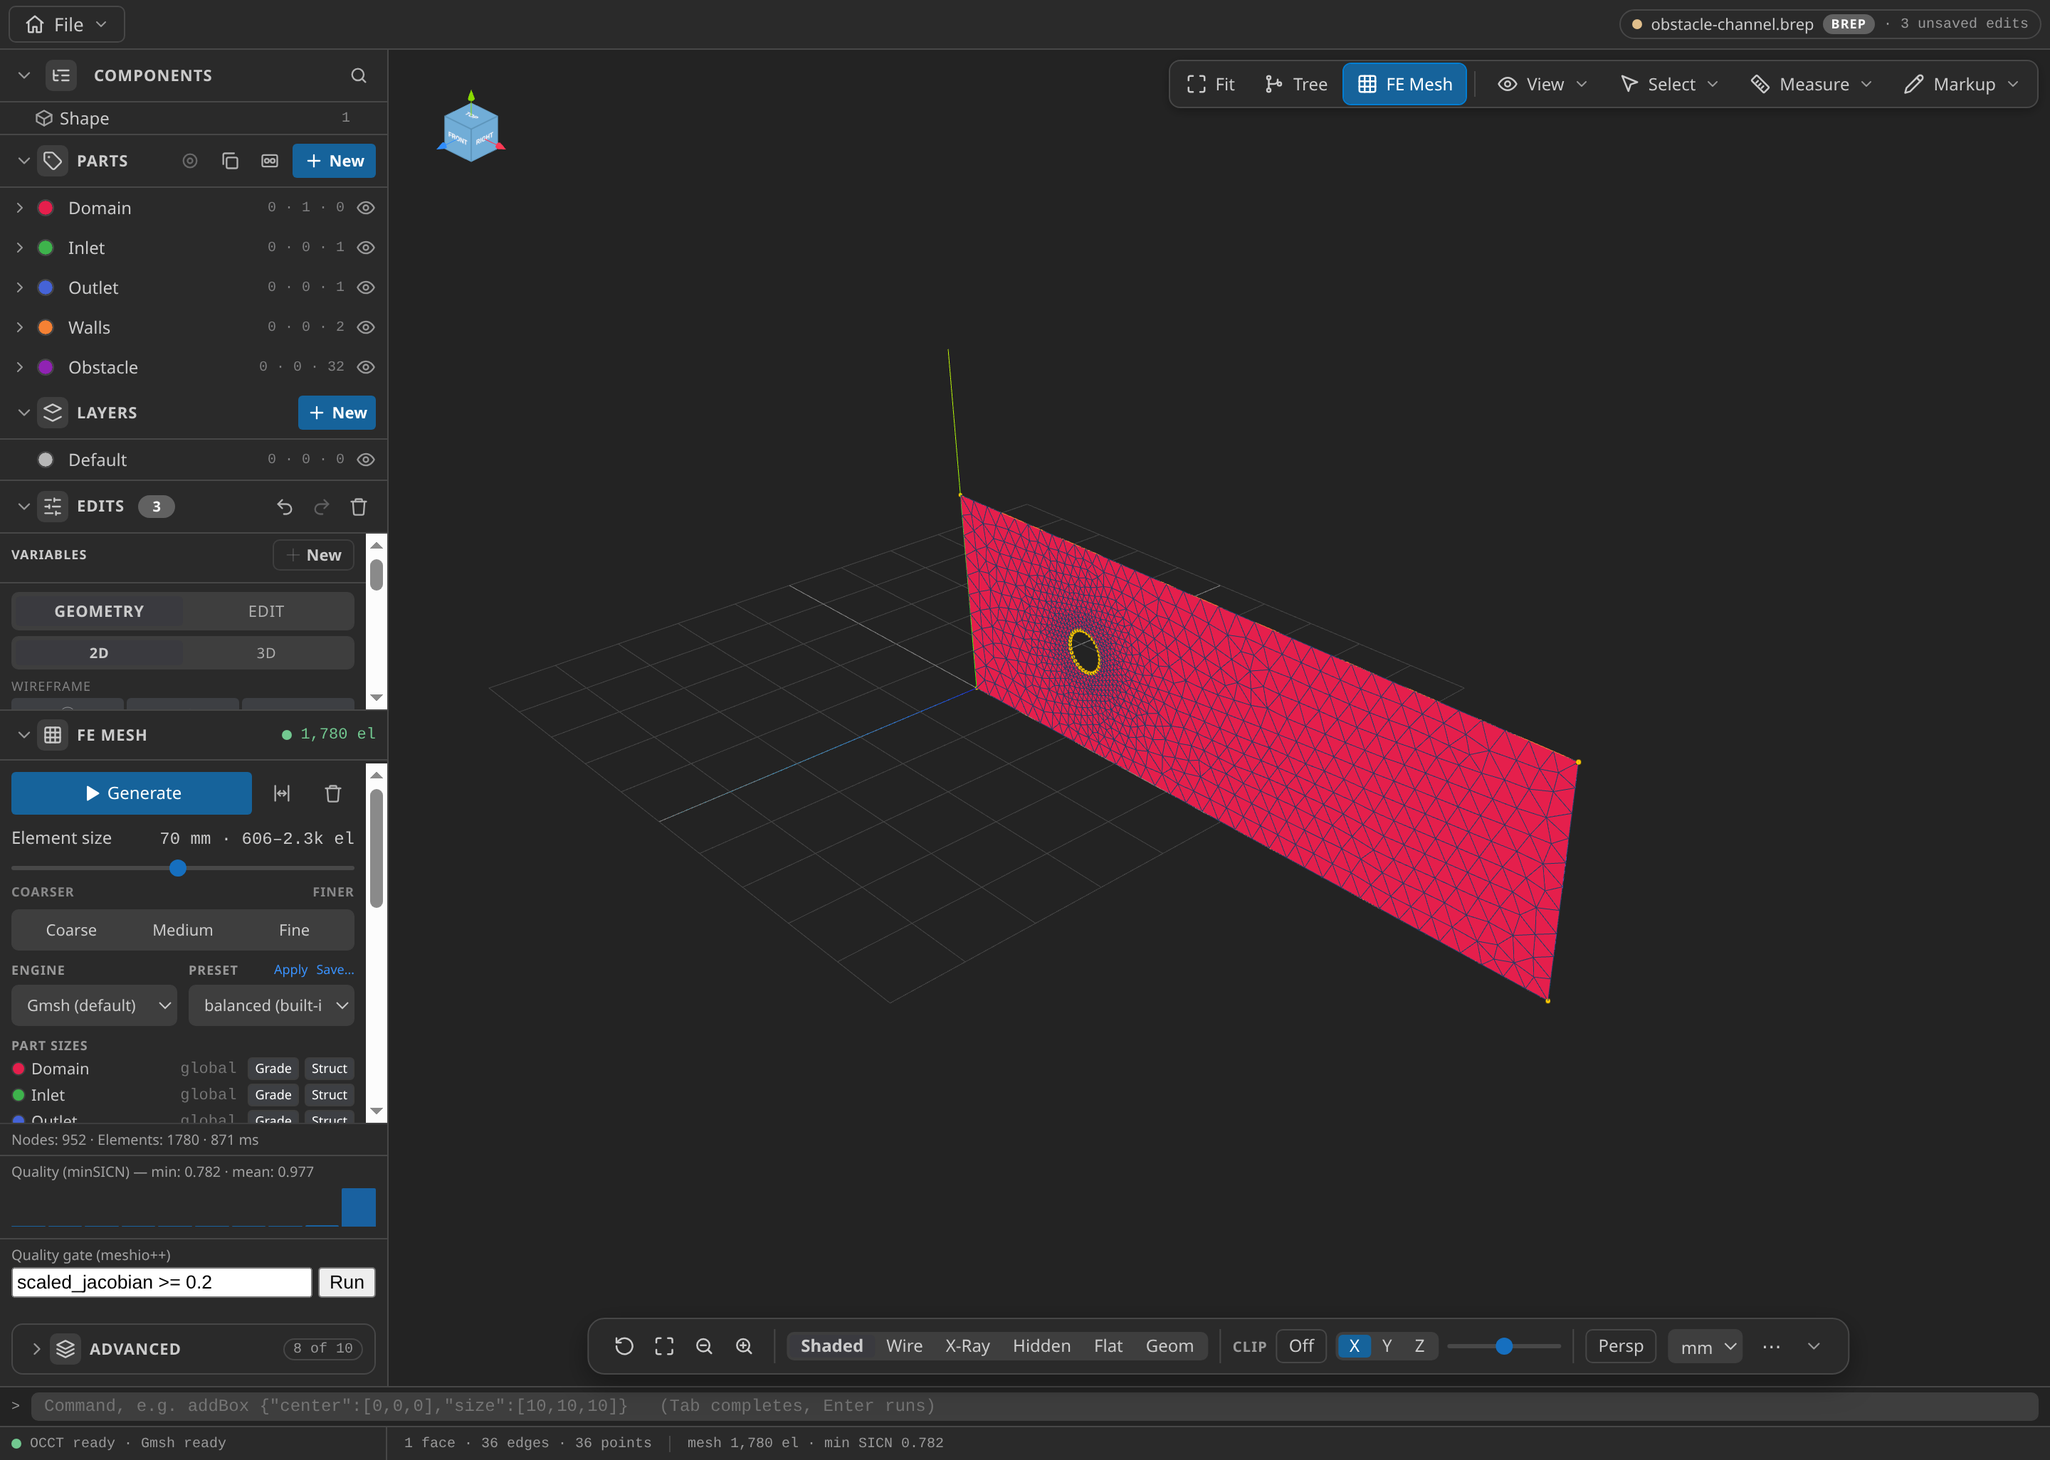The image size is (2050, 1460).
Task: Click the duplicate parts icon
Action: [230, 161]
